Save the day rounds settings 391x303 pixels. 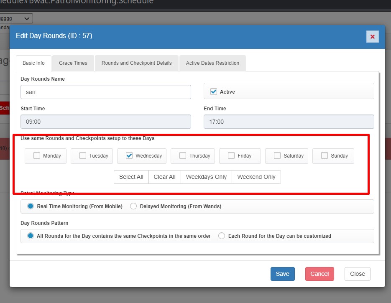(x=282, y=274)
